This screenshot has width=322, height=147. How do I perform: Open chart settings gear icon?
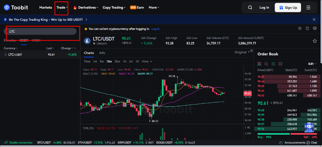pos(315,28)
